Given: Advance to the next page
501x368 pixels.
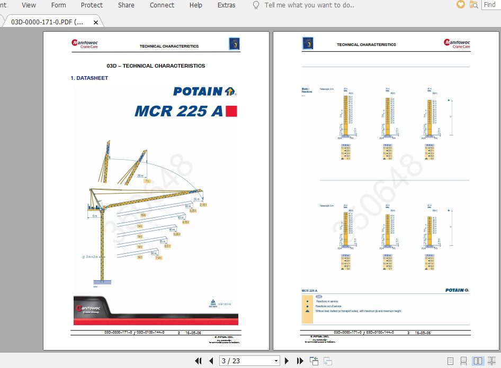Looking at the screenshot, I should click(x=287, y=361).
